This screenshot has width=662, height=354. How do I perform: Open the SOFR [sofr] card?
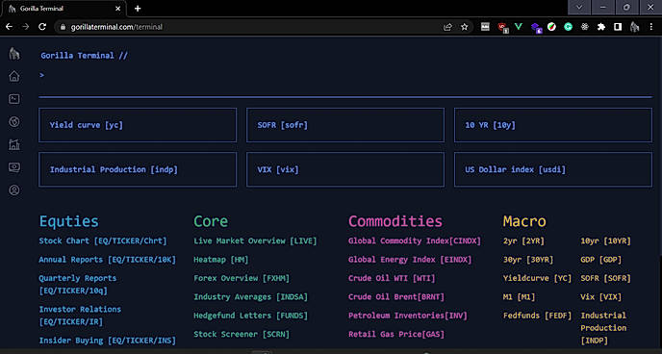click(x=345, y=125)
